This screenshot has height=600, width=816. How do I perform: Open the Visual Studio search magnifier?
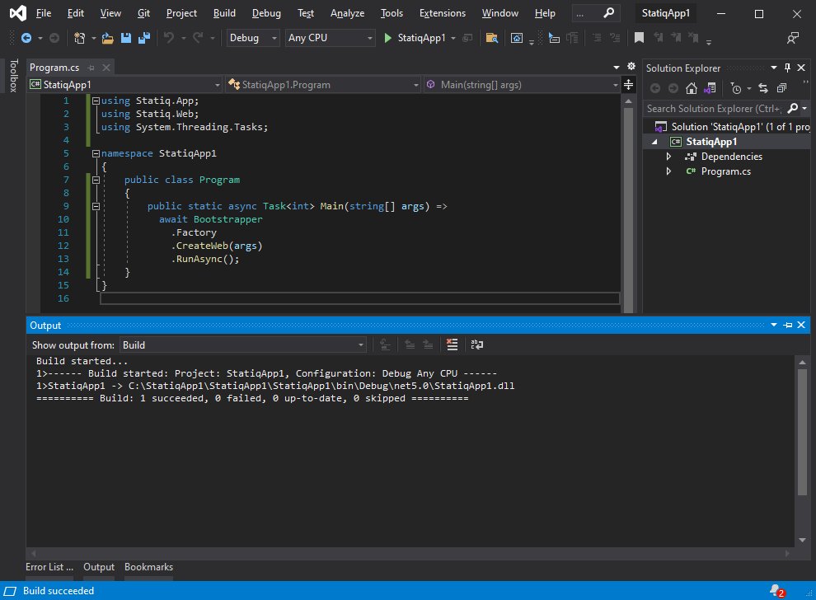608,13
